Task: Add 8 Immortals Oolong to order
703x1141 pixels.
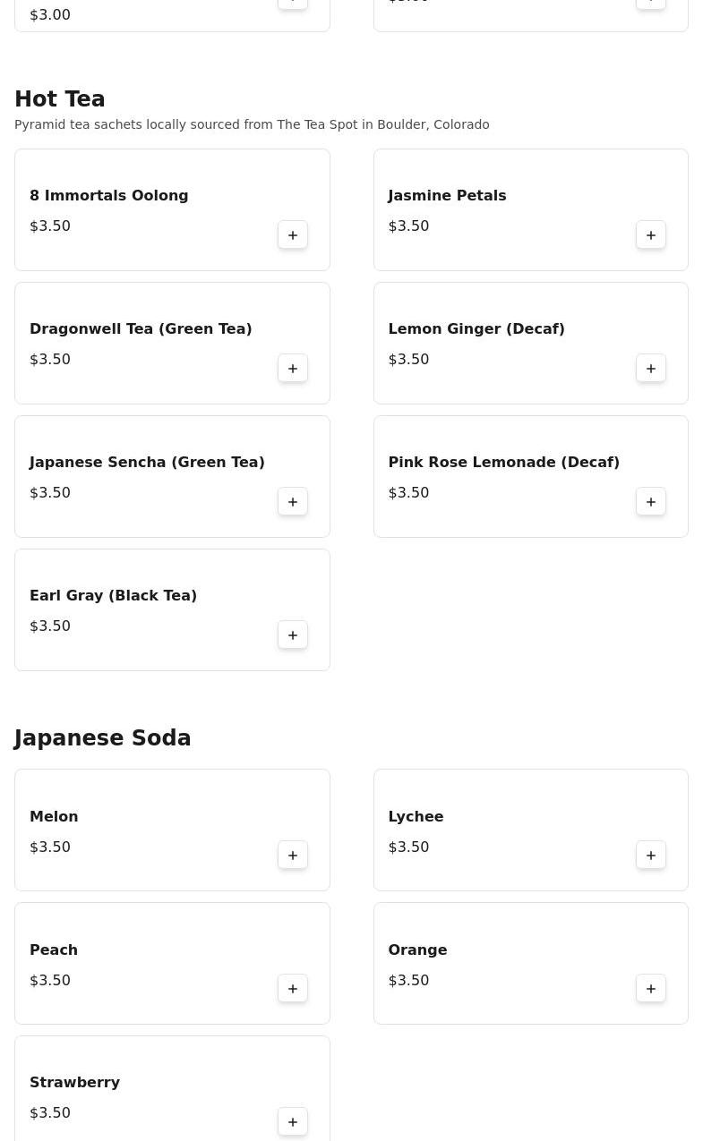Action: point(293,235)
